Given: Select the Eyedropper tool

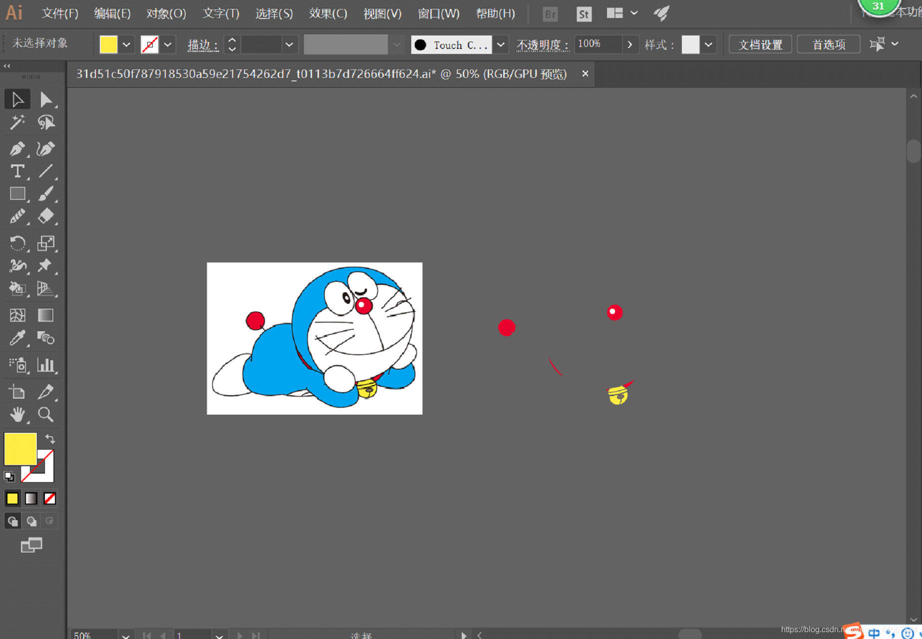Looking at the screenshot, I should 17,338.
